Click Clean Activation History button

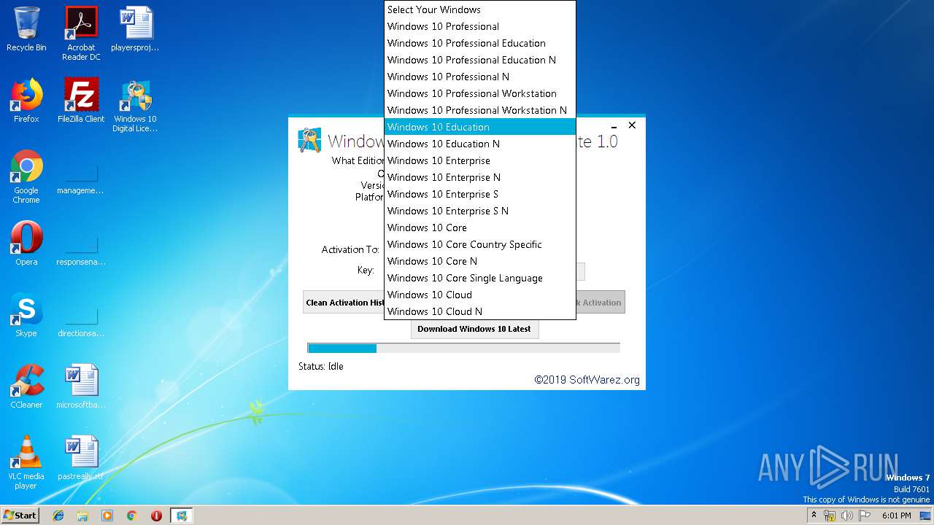pos(344,303)
